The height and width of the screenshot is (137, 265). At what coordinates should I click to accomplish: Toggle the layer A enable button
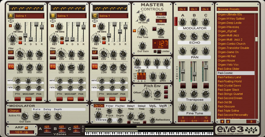[x=11, y=16]
